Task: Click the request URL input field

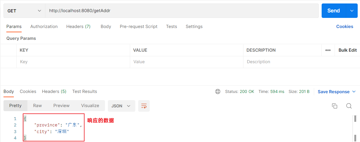Action: pos(182,11)
